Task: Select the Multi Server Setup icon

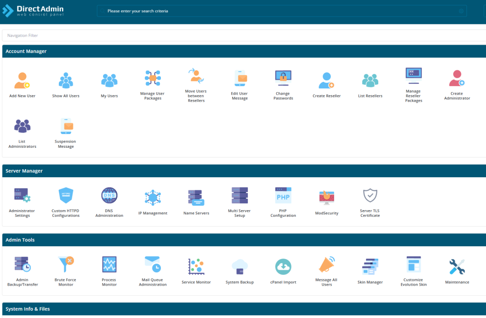Action: pos(240,195)
